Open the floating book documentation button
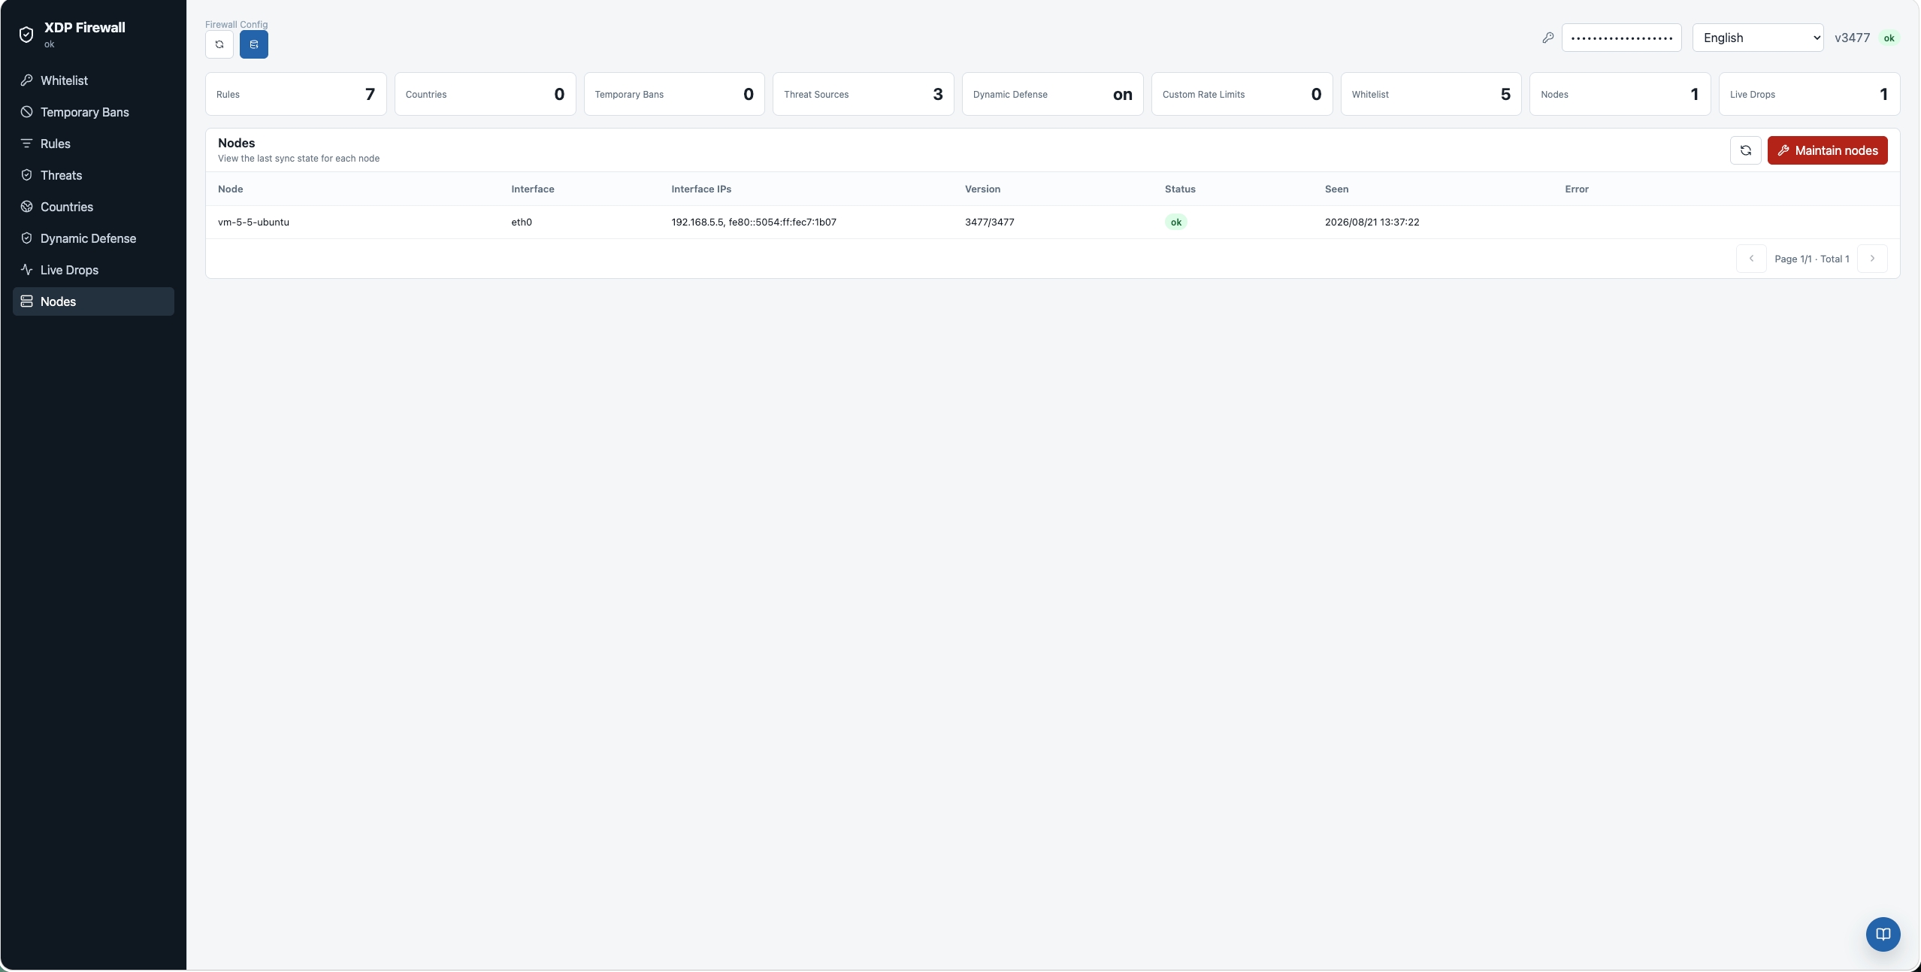 (x=1883, y=934)
